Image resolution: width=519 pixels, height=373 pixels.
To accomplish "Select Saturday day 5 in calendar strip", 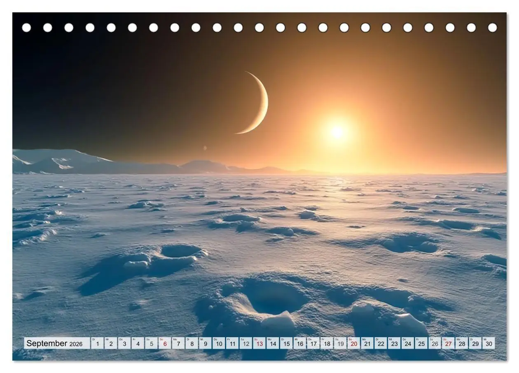I will 151,343.
